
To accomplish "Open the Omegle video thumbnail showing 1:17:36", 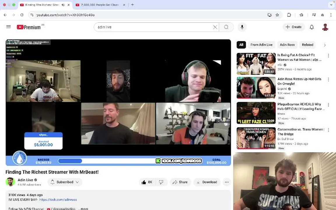I will click(x=256, y=88).
